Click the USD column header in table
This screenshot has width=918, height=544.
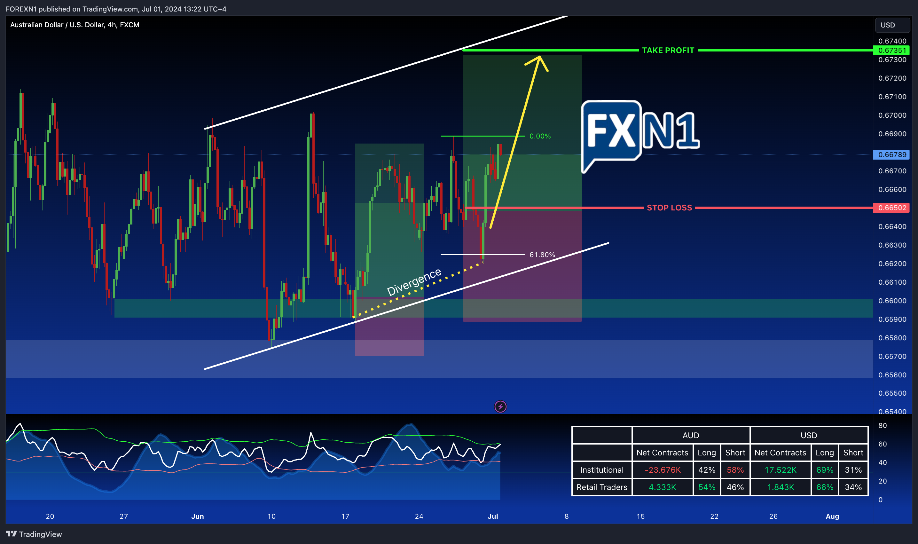[809, 435]
